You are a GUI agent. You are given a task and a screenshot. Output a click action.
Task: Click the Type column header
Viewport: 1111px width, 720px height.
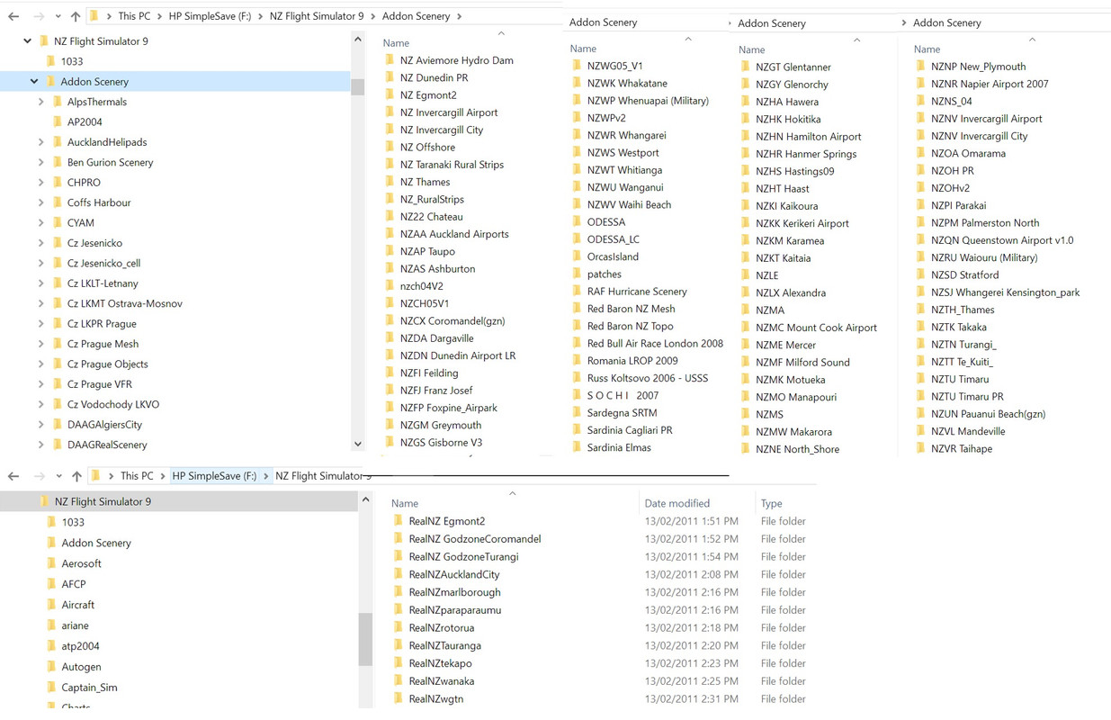[x=772, y=503]
